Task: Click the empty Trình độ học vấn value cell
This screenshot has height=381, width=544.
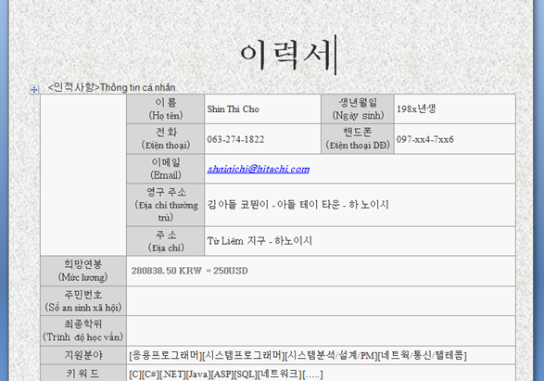Action: coord(321,331)
